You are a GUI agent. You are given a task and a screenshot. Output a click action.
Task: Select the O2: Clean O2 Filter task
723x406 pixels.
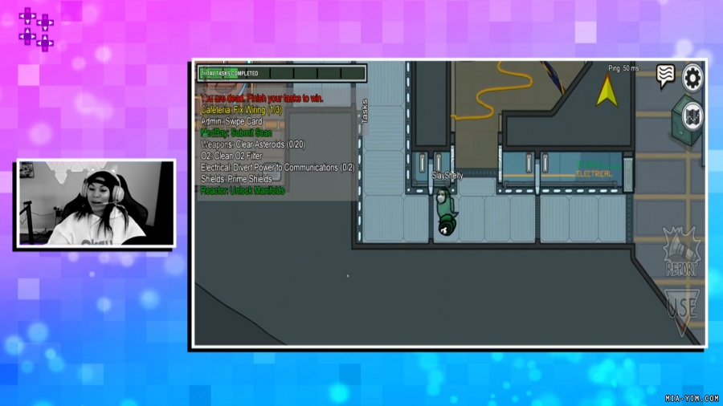(x=231, y=156)
